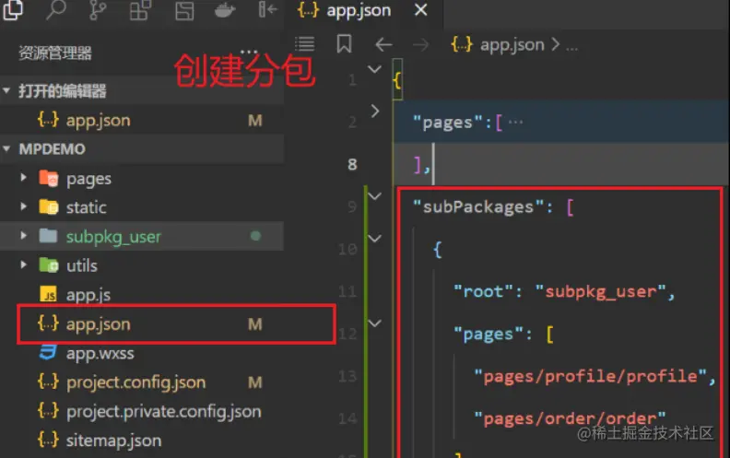Open the Extensions blocks icon
This screenshot has width=730, height=458.
(x=140, y=9)
